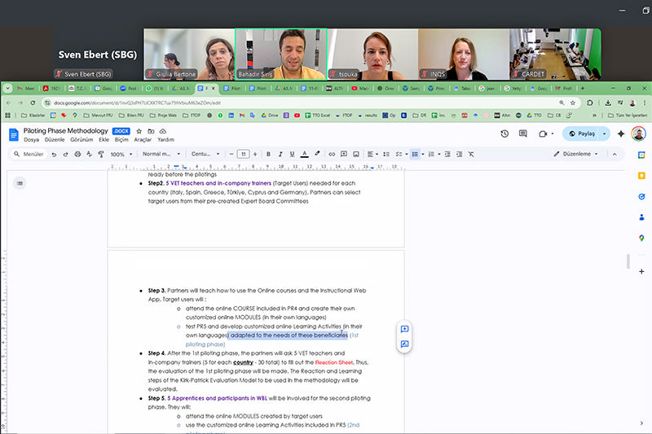
Task: Open version history with the clock icon
Action: (504, 134)
